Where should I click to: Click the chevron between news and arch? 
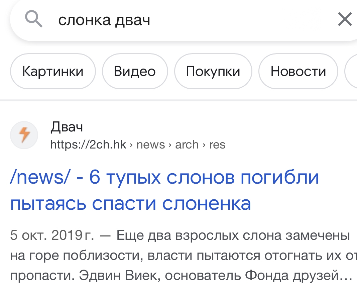pos(170,145)
